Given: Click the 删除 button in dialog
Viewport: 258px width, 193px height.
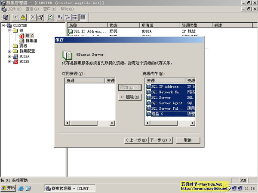Looking at the screenshot, I should (129, 97).
